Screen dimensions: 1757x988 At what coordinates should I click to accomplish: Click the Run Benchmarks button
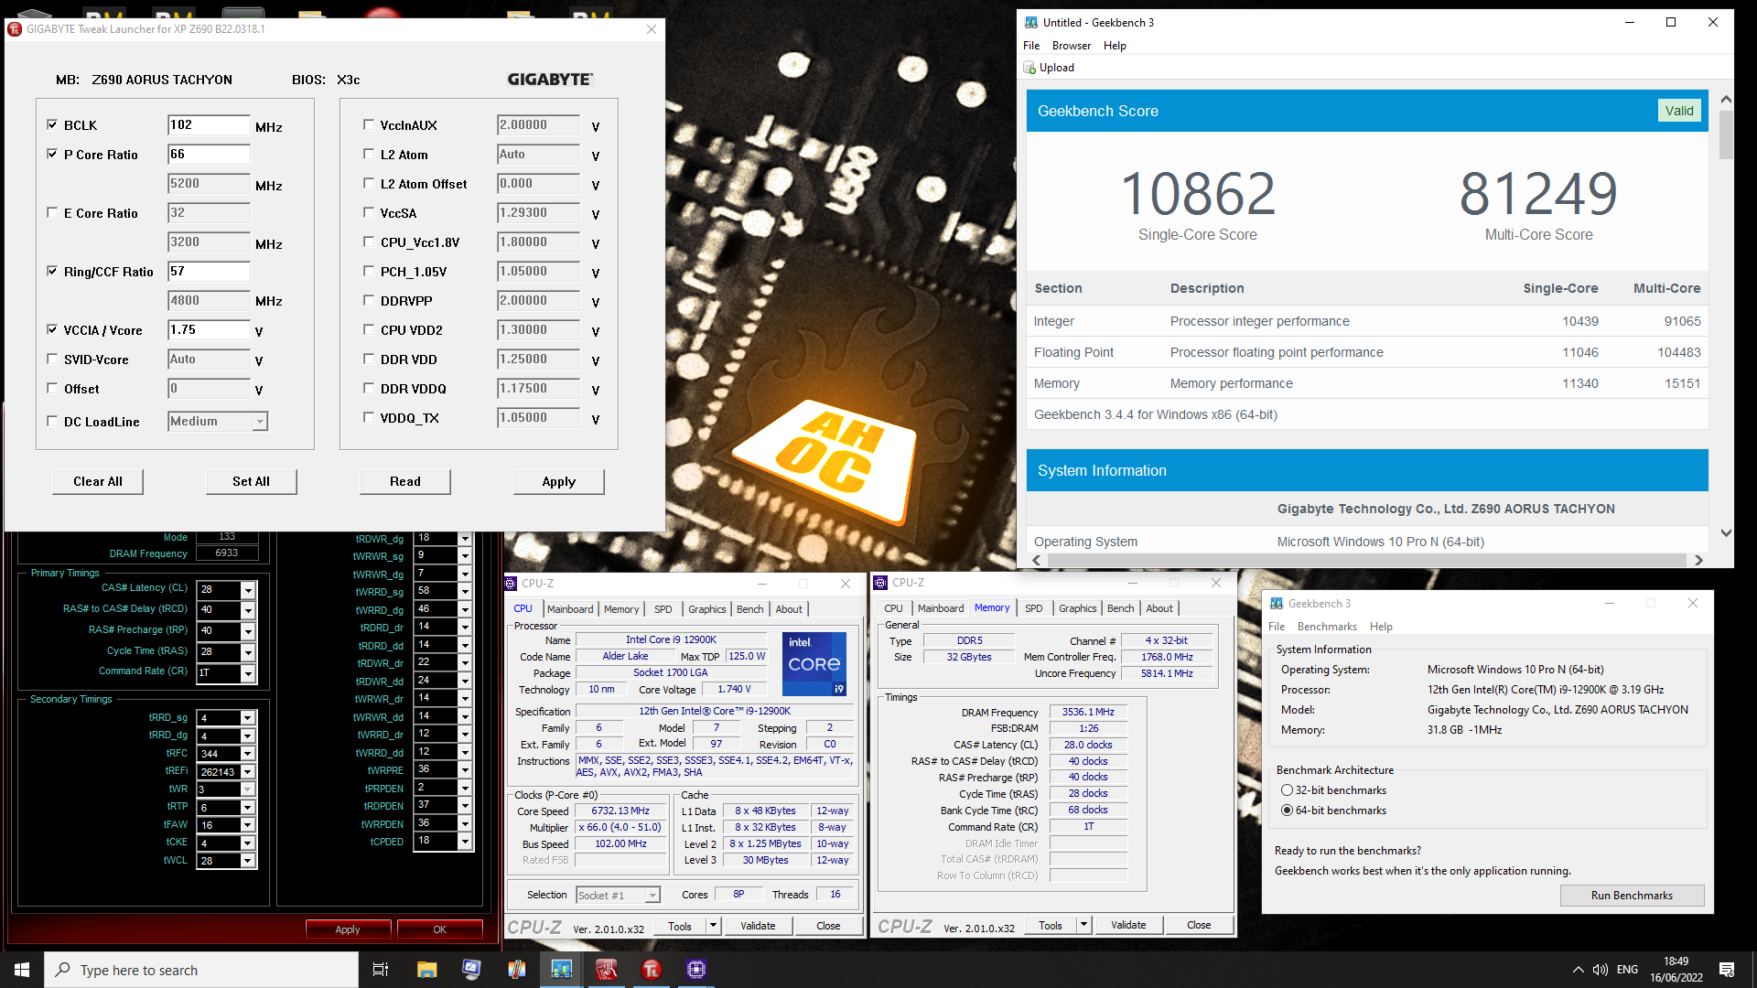tap(1632, 896)
